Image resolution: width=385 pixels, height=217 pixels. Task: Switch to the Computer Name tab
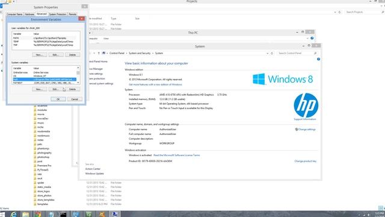(x=14, y=14)
